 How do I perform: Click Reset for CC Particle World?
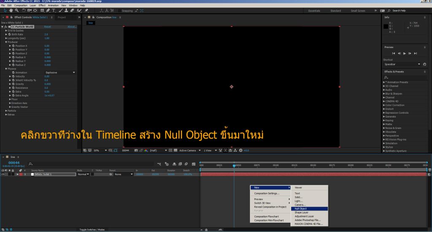[x=47, y=27]
